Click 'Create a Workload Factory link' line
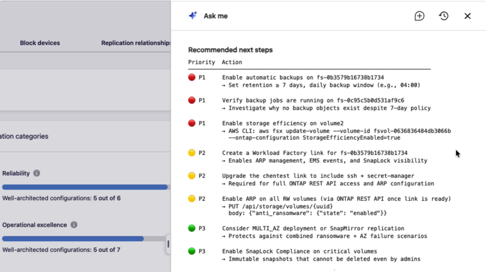 [x=315, y=153]
